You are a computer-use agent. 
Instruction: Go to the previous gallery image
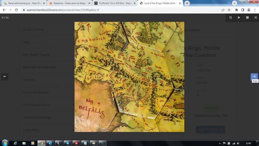pyautogui.click(x=5, y=77)
